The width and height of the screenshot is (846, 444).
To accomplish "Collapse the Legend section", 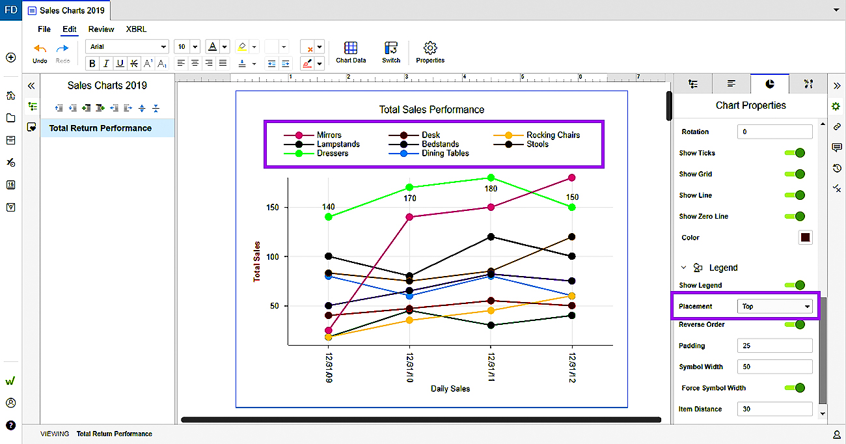I will (683, 268).
